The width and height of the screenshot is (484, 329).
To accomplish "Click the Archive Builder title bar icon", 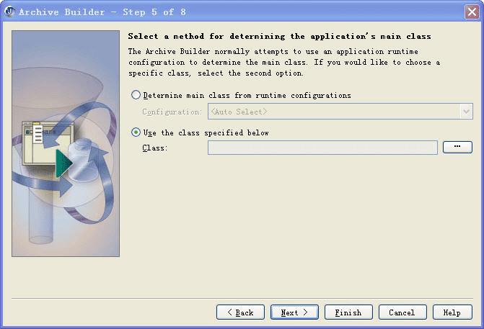I will [10, 12].
